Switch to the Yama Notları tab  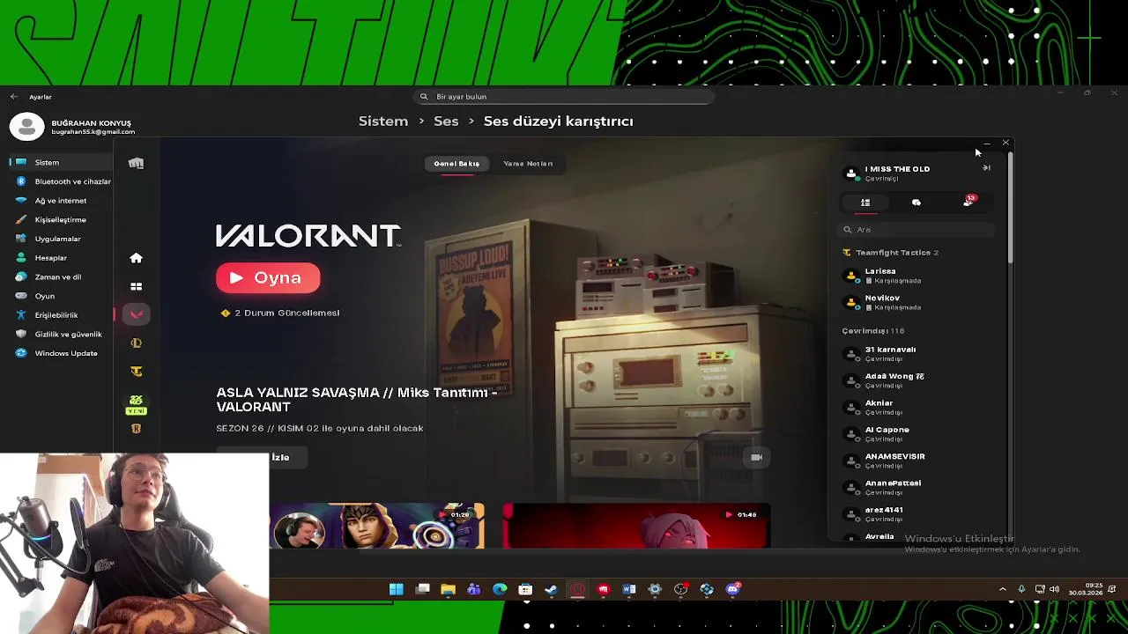point(528,164)
